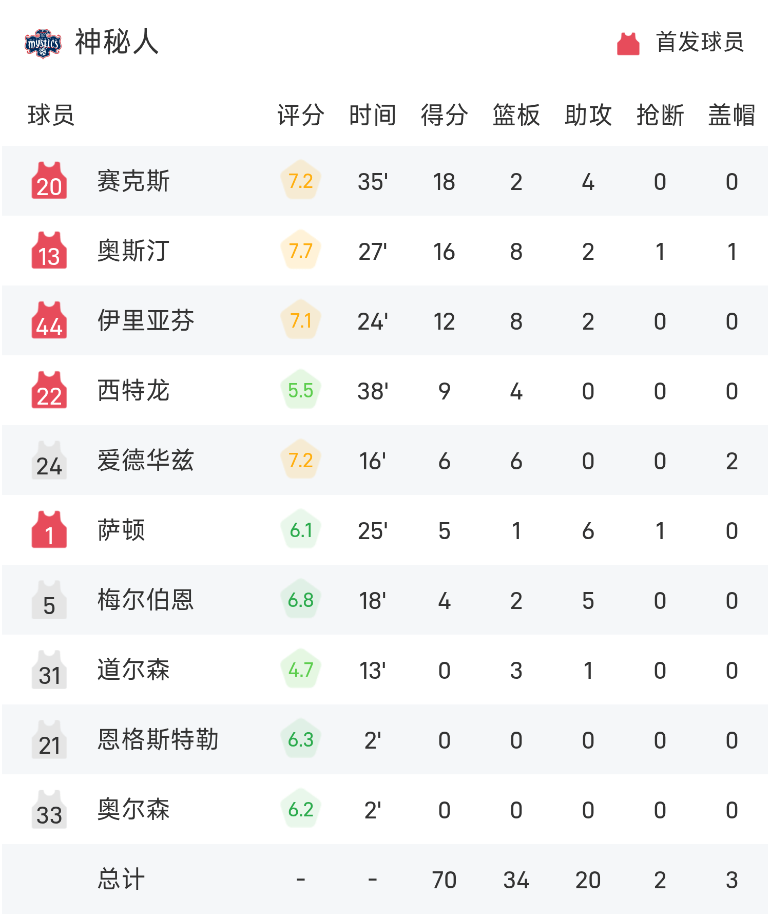Select the number 20 jersey icon
This screenshot has width=770, height=916.
[x=49, y=180]
